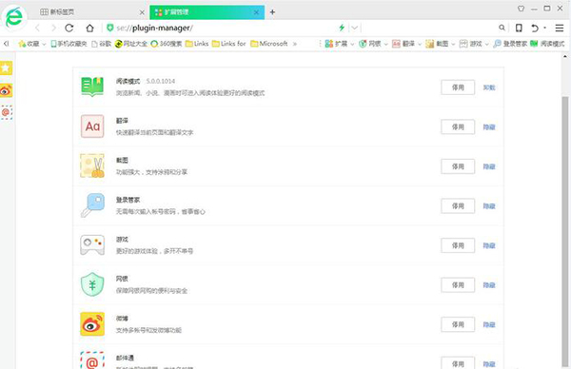Reload the page with refresh icon

pyautogui.click(x=69, y=28)
